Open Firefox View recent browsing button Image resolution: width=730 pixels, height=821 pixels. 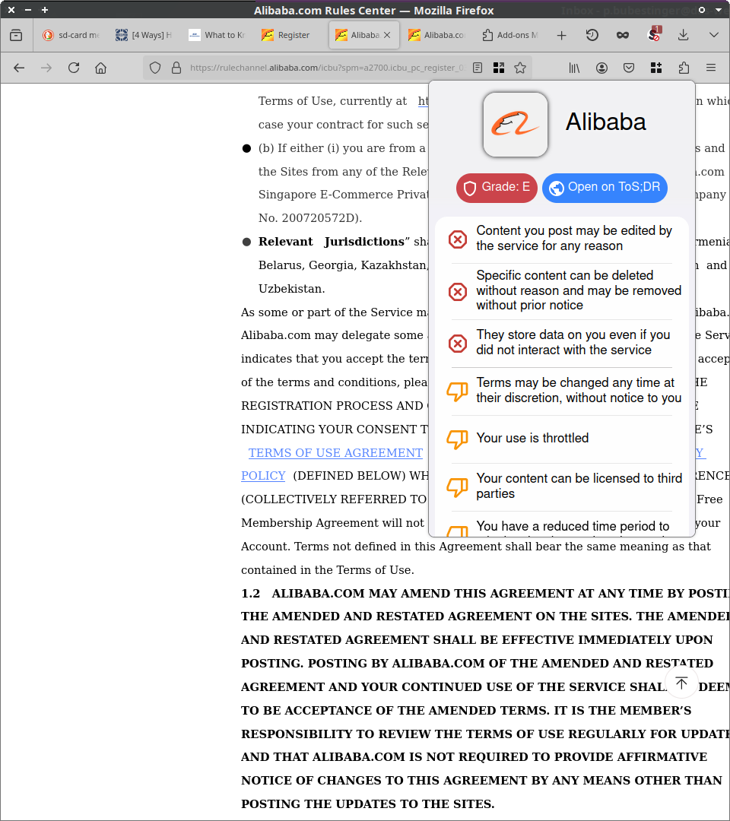tap(17, 35)
